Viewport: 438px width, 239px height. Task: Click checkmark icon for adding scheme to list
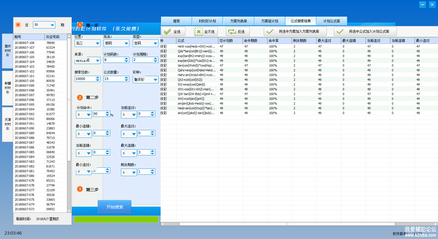[x=270, y=32]
